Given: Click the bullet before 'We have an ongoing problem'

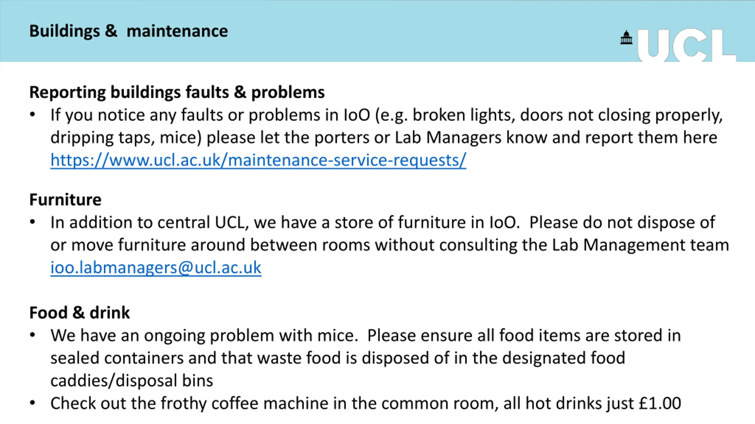Looking at the screenshot, I should (x=32, y=335).
